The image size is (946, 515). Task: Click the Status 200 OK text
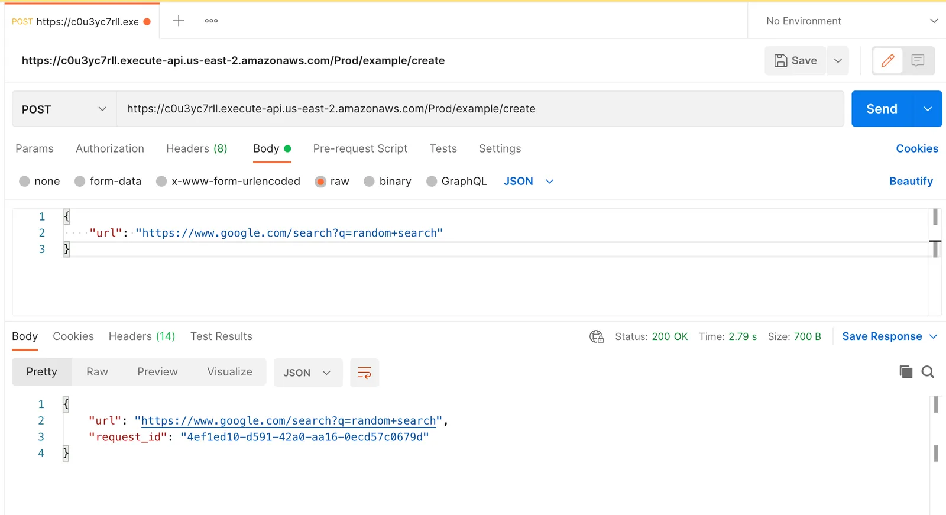tap(651, 336)
